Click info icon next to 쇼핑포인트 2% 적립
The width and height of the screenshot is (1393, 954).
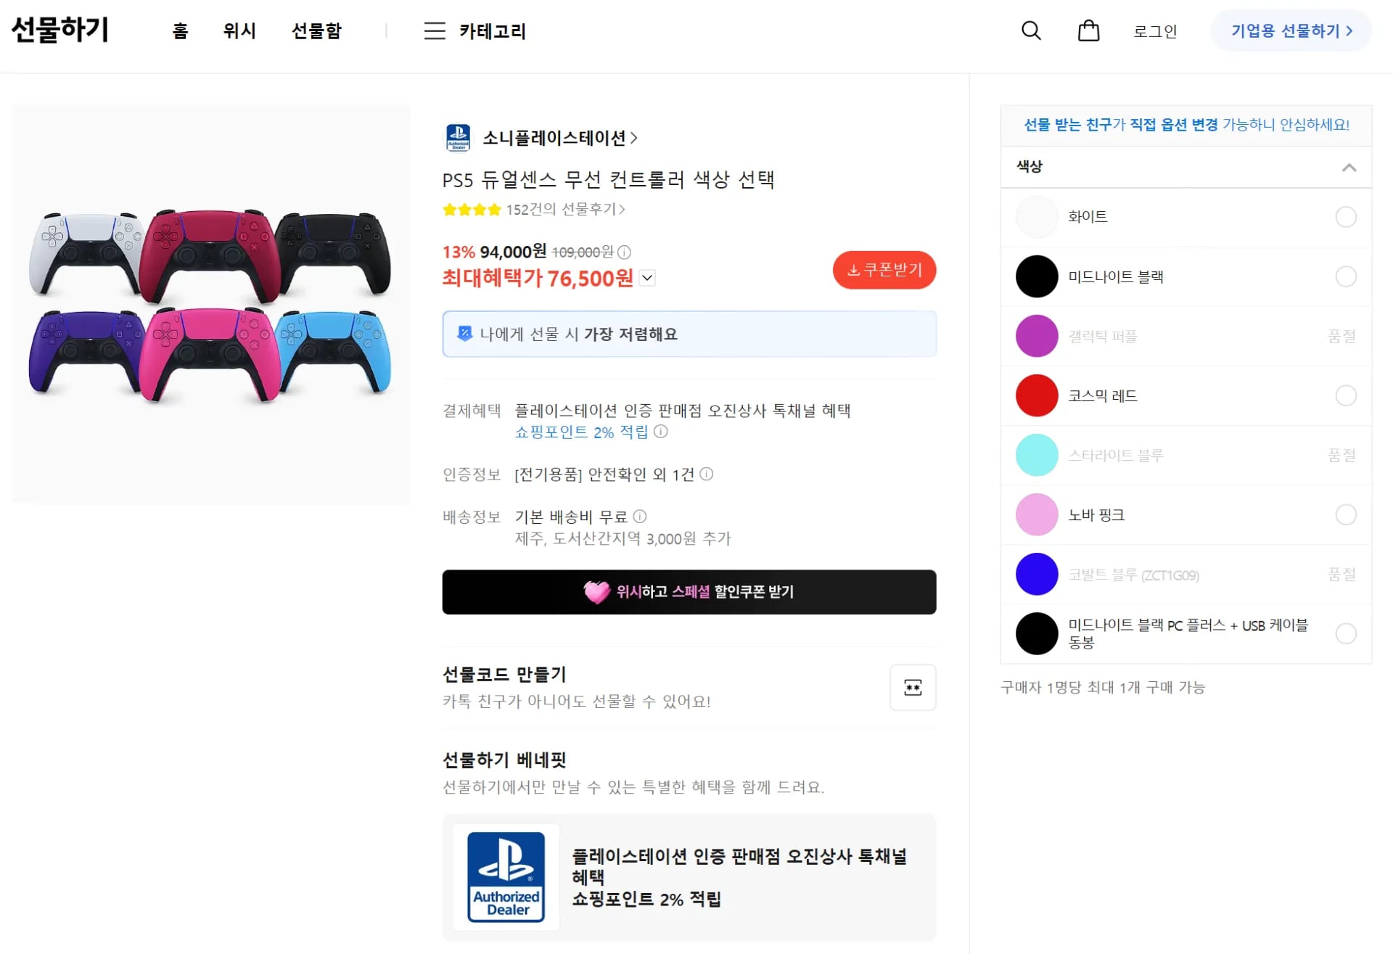(x=660, y=432)
